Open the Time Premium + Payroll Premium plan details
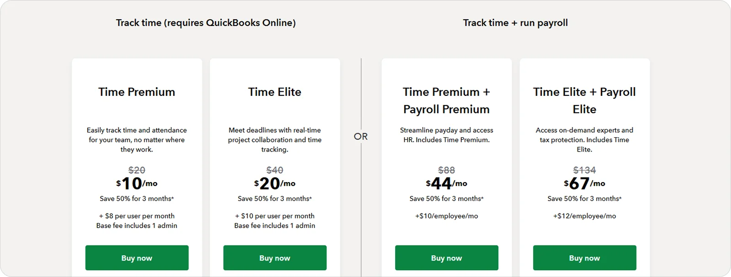 point(446,100)
